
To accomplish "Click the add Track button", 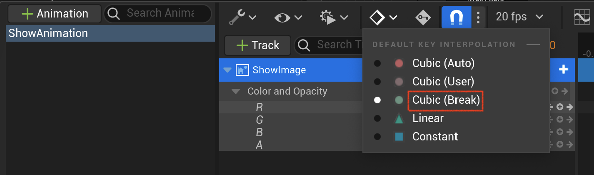I will pyautogui.click(x=258, y=45).
